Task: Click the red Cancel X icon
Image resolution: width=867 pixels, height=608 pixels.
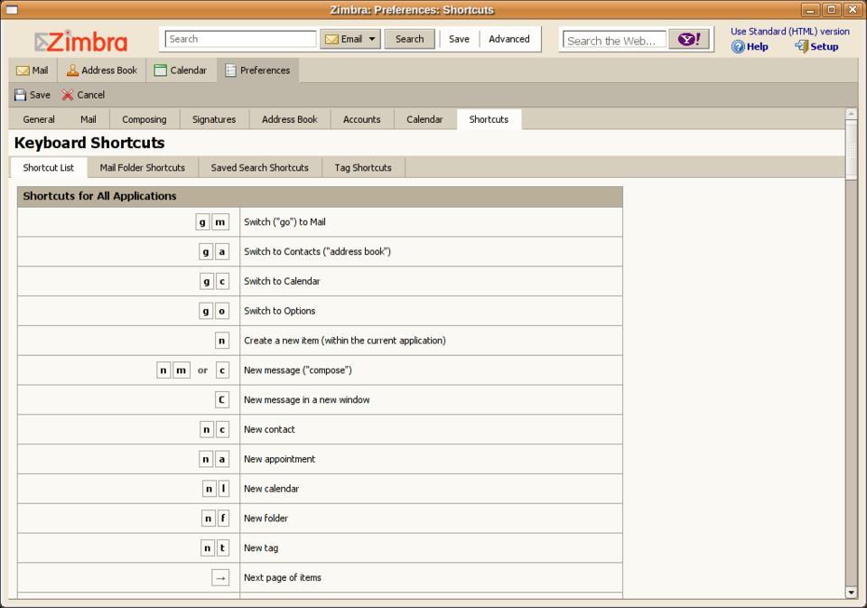Action: (68, 95)
